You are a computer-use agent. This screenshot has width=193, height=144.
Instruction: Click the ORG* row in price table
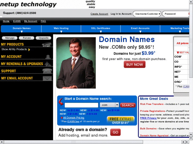(x=181, y=82)
